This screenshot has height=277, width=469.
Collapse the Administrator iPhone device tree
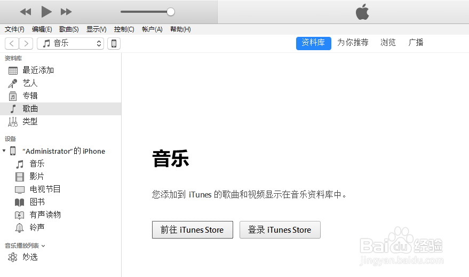(x=4, y=151)
